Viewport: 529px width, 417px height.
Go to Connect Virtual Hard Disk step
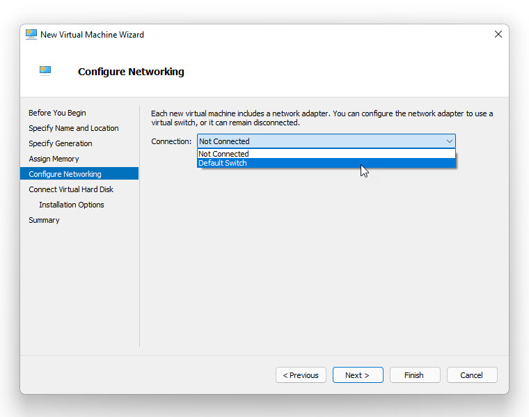[71, 189]
